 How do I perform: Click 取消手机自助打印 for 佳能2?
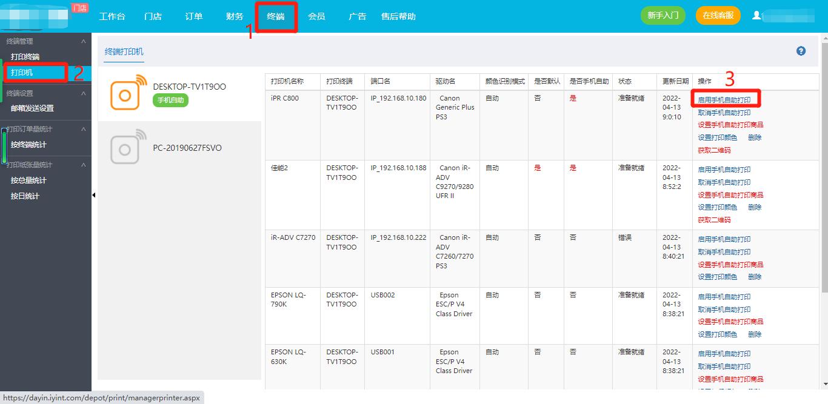(x=724, y=182)
